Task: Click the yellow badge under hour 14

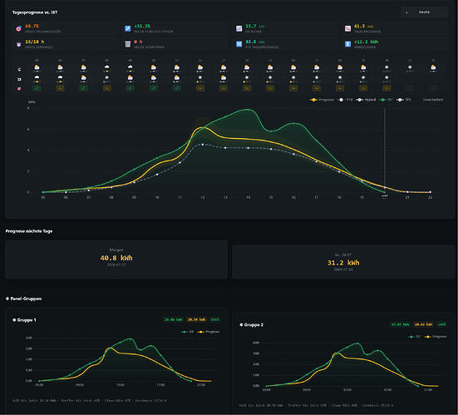Action: [247, 88]
